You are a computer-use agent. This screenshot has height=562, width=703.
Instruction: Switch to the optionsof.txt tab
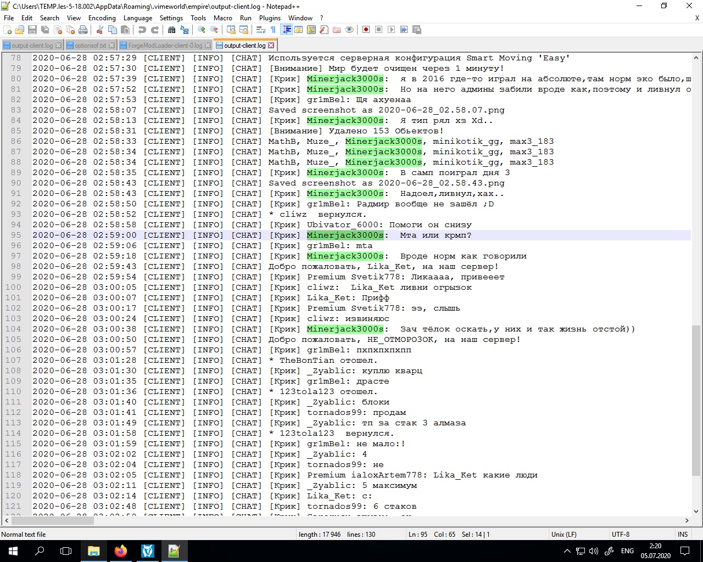pyautogui.click(x=90, y=46)
